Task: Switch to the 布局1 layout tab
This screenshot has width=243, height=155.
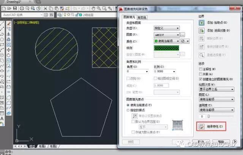Action: 44,146
